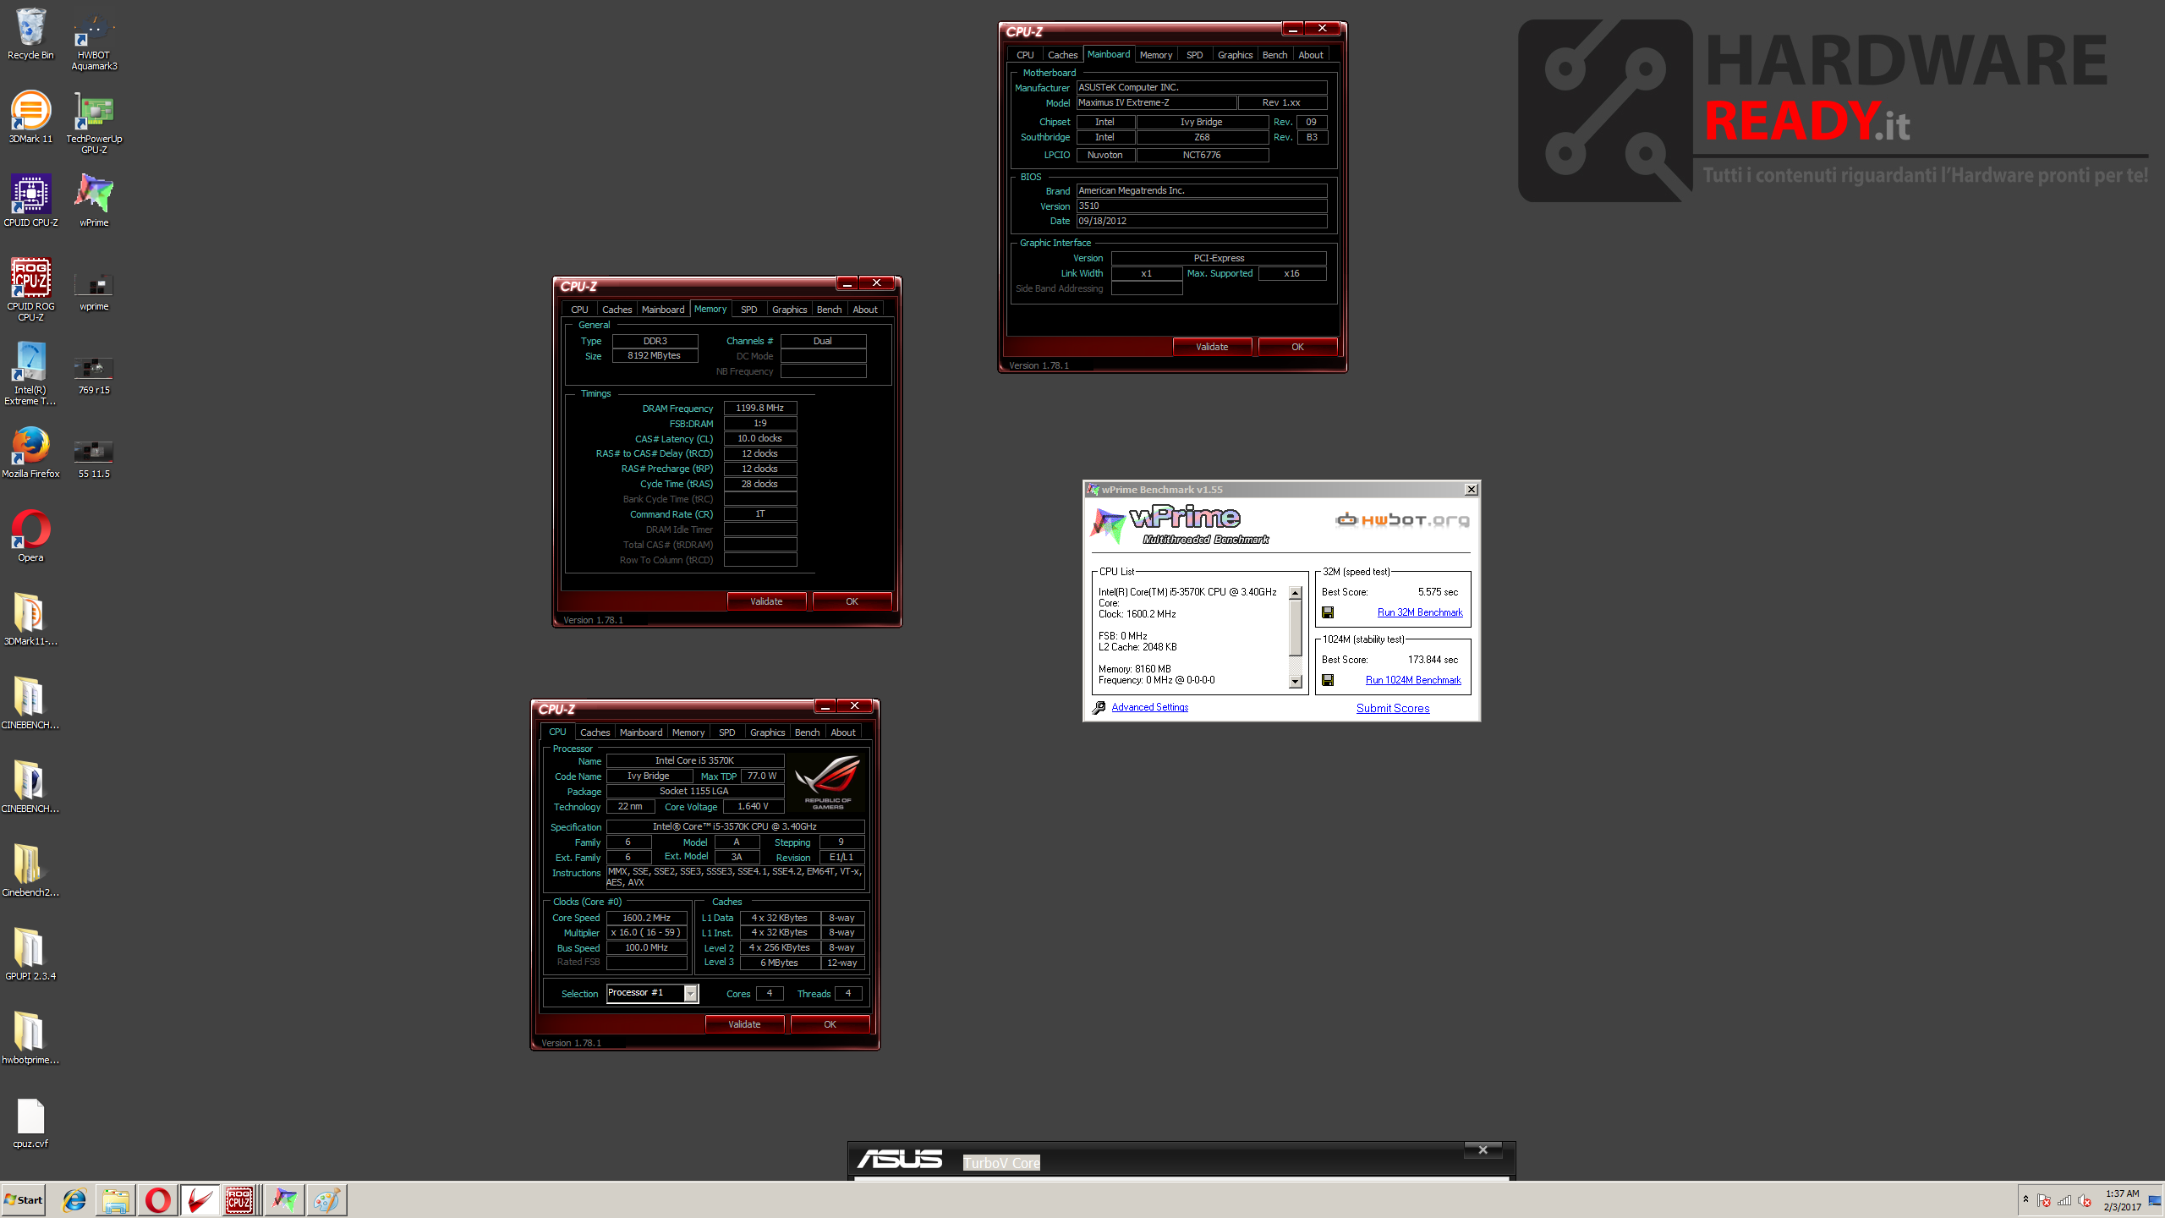Switch to ROG CPU-Z taskbar button
This screenshot has height=1218, width=2165.
coord(239,1199)
